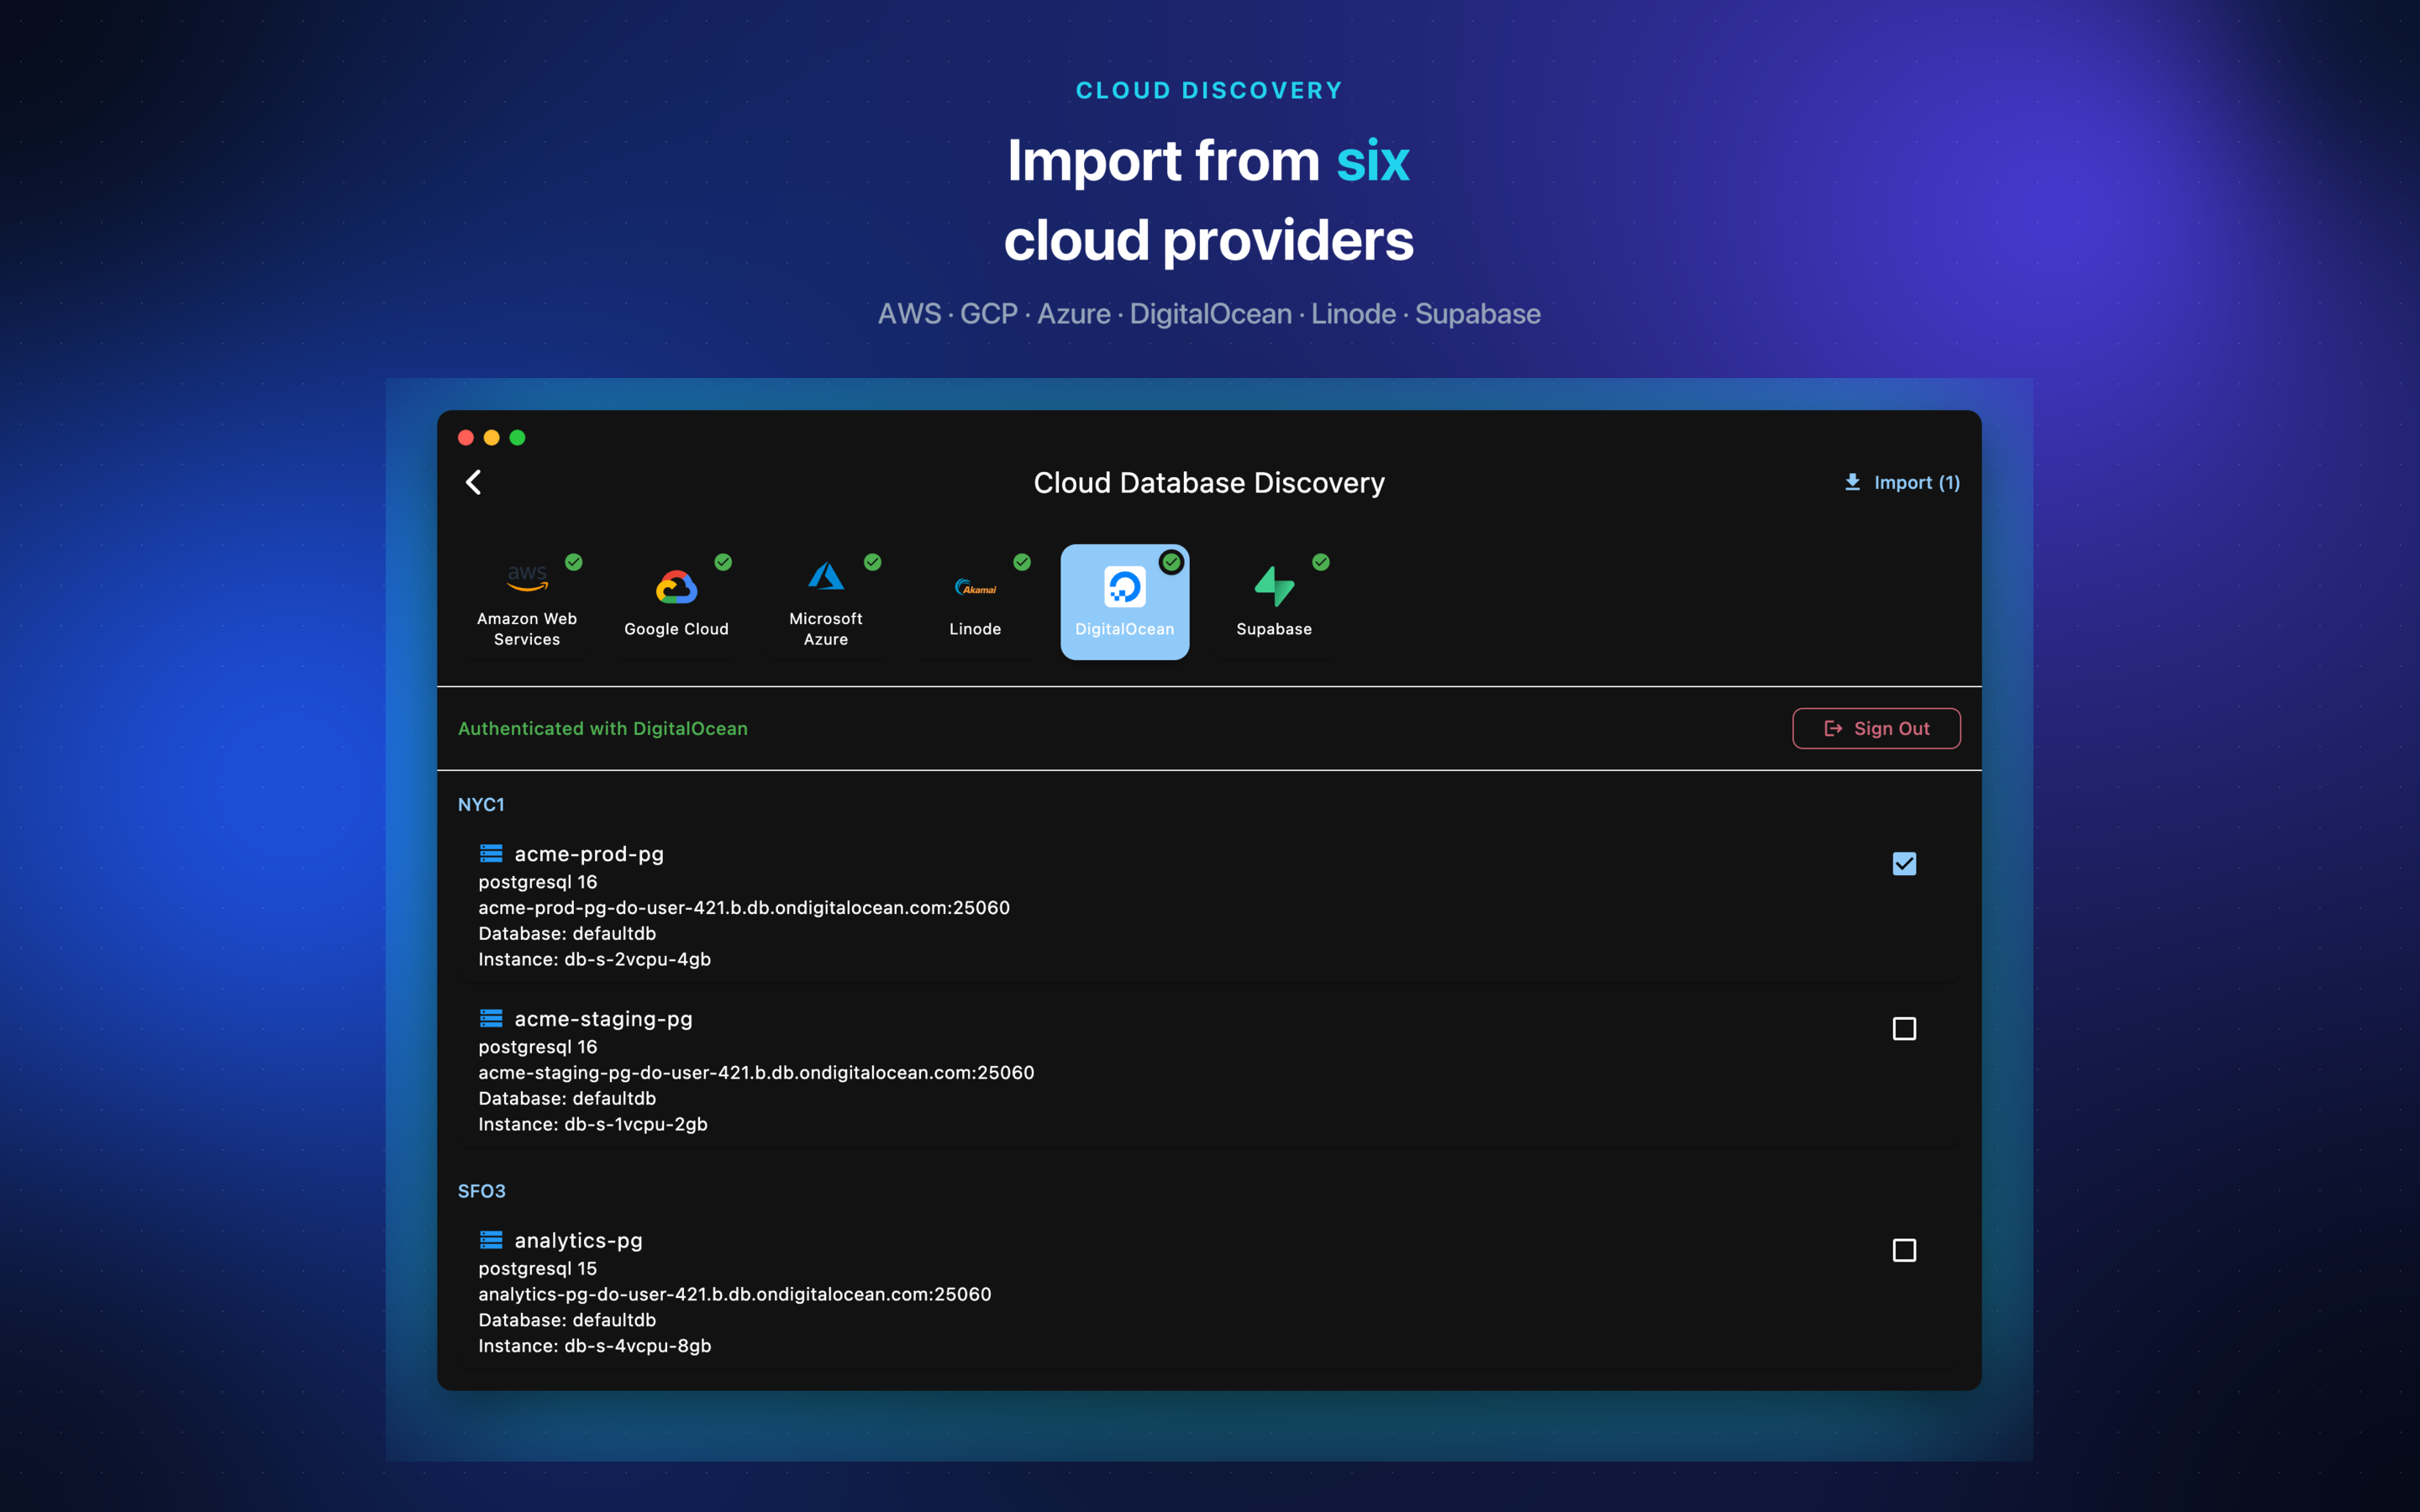The image size is (2420, 1512).
Task: Click the NYC1 region header
Action: 481,804
